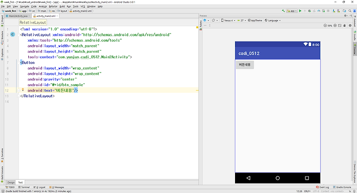Image resolution: width=357 pixels, height=193 pixels.
Task: Close the activity_main2.xml tab
Action: pyautogui.click(x=57, y=16)
